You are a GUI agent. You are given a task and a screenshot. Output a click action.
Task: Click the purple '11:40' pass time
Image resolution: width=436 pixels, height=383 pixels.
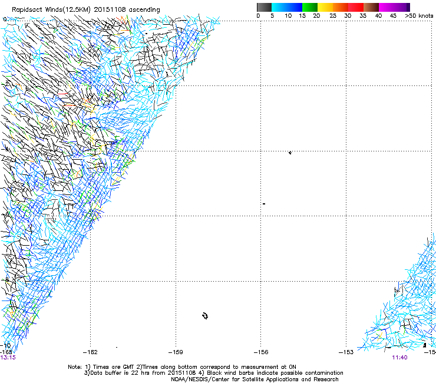point(399,358)
